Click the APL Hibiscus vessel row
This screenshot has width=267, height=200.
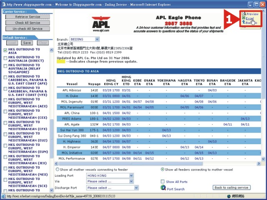[159, 90]
